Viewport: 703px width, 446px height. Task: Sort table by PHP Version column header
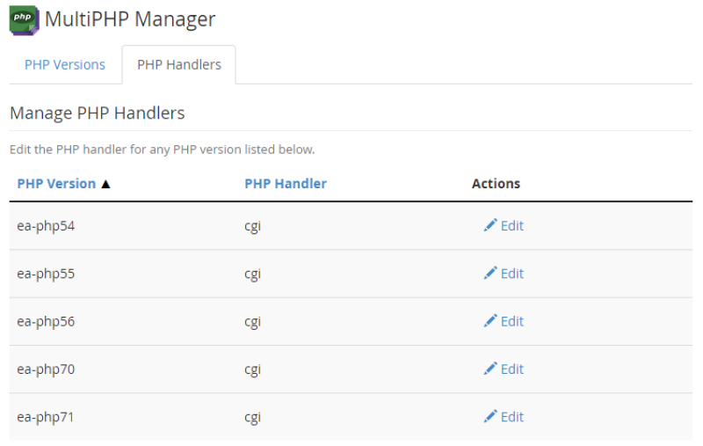point(56,184)
